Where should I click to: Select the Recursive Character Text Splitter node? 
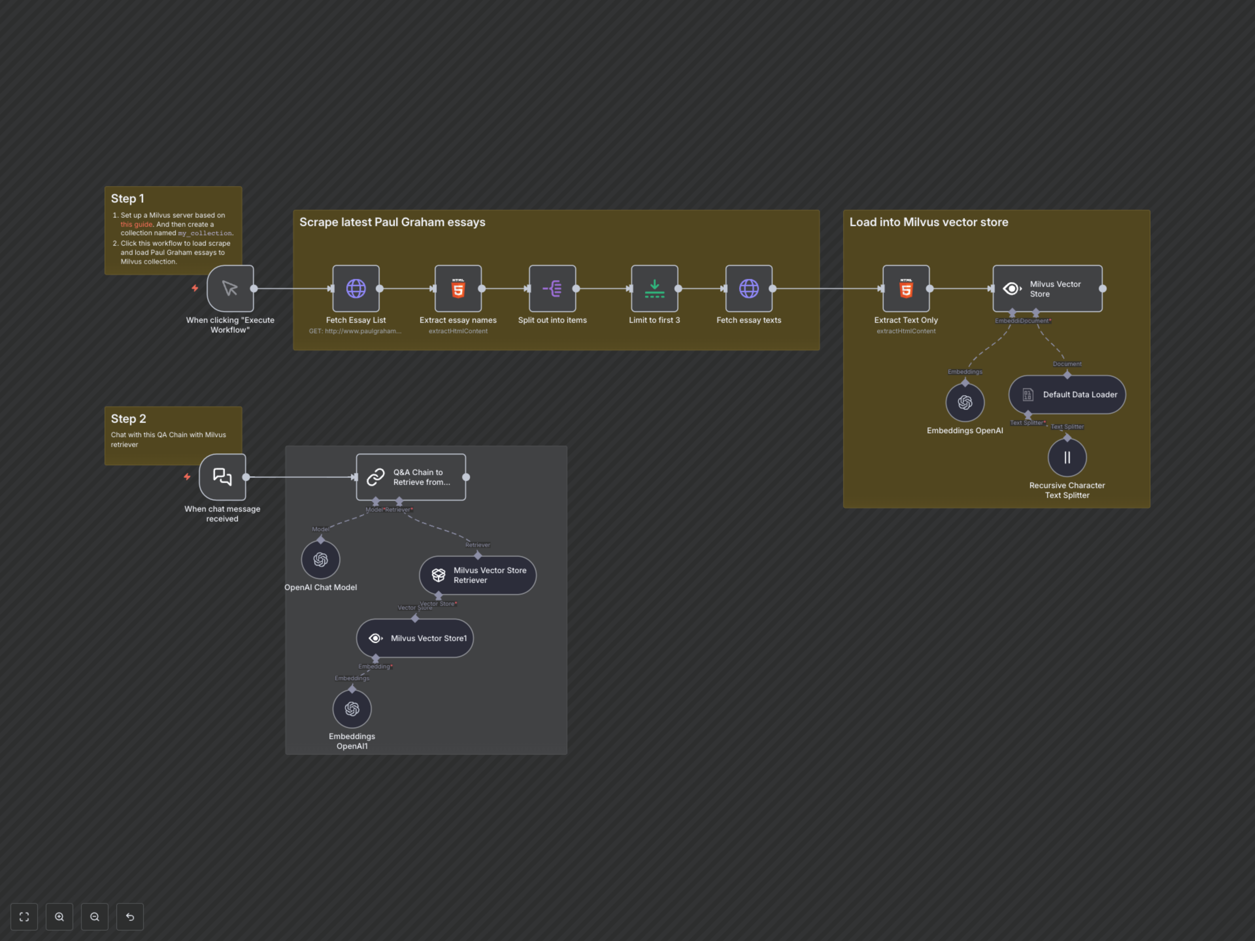tap(1067, 457)
